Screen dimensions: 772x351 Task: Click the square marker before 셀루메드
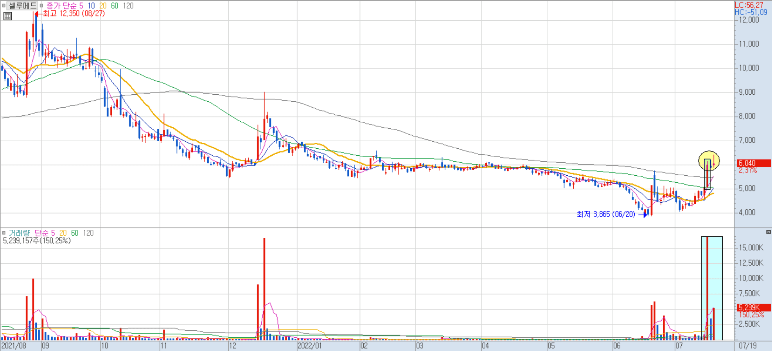4,6
